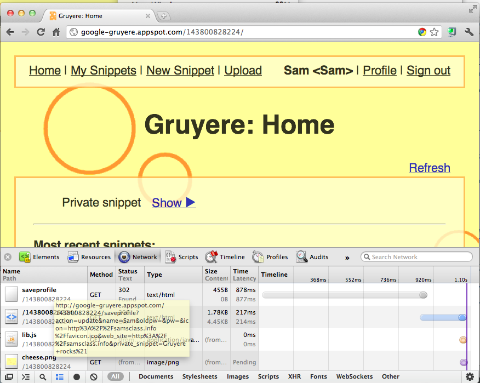
Task: Click the address bar URL
Action: coord(162,32)
